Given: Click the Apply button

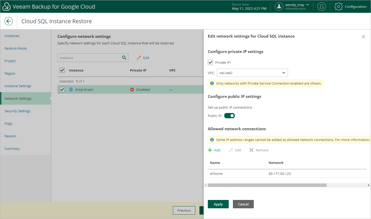Looking at the screenshot, I should tap(218, 204).
